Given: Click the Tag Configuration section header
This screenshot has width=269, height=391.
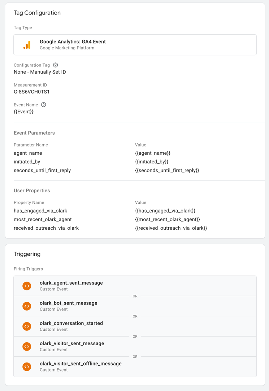Looking at the screenshot, I should pos(37,13).
